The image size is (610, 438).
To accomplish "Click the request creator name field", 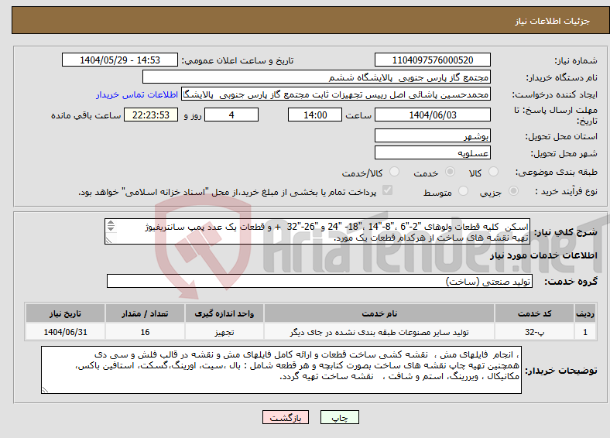I will coord(336,94).
